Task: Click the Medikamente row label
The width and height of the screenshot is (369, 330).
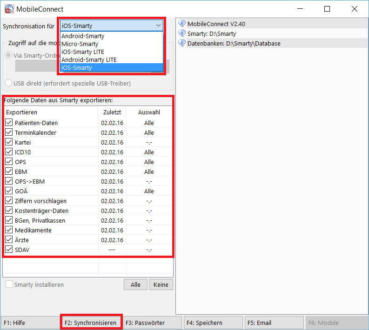Action: (x=33, y=230)
